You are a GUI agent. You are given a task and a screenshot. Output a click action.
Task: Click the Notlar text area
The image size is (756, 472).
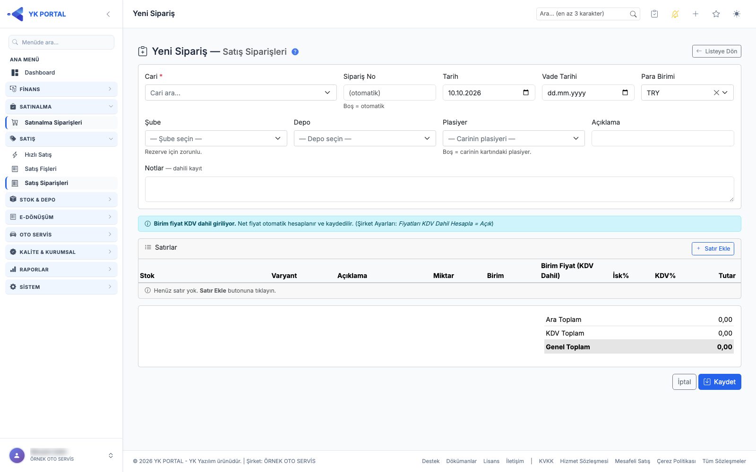click(x=439, y=189)
